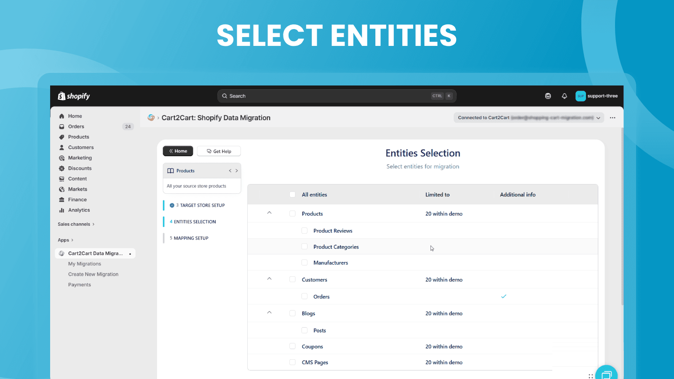Viewport: 674px width, 379px height.
Task: Go to step 3 Target Store Setup
Action: pyautogui.click(x=197, y=206)
